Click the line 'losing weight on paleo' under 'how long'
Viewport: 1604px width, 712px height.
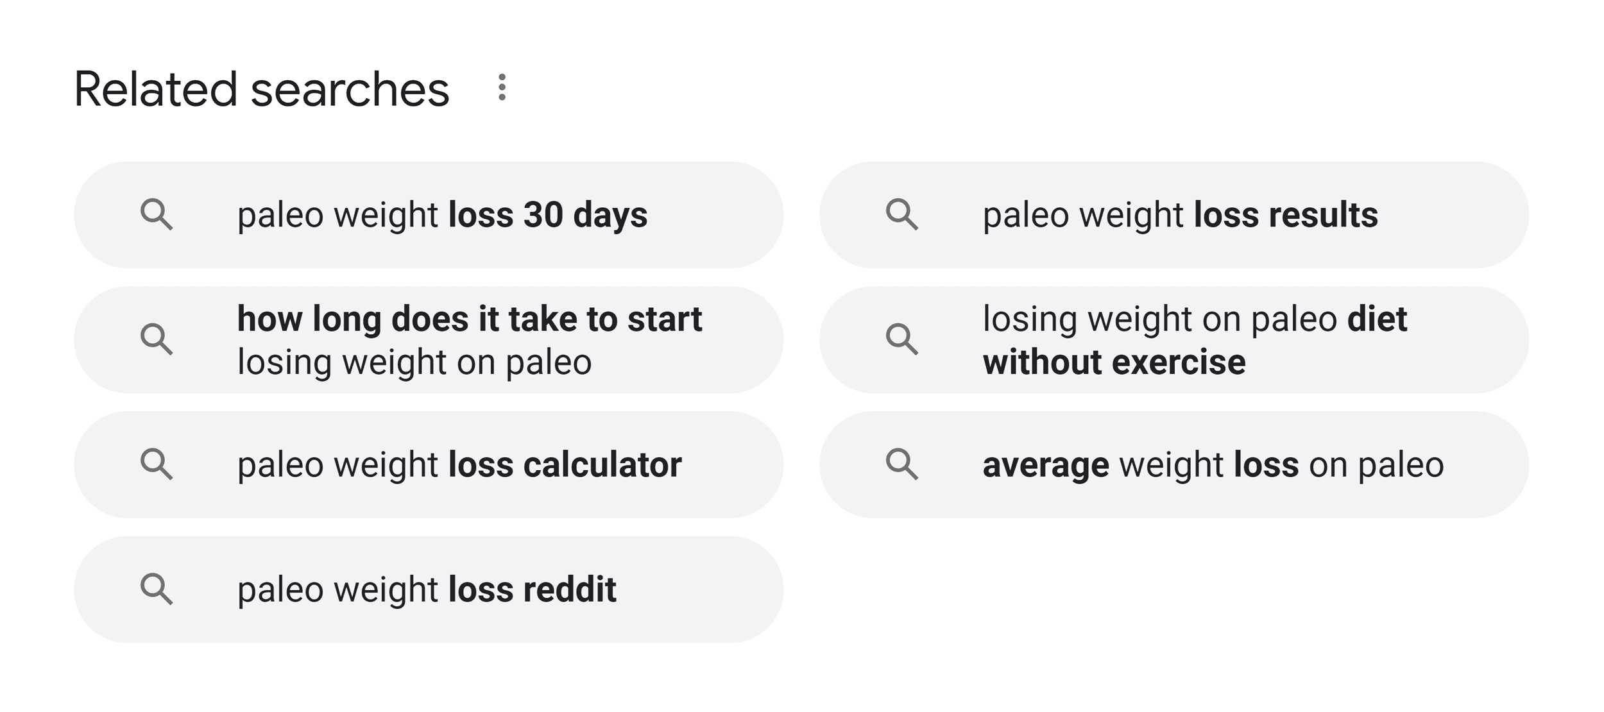pos(414,362)
